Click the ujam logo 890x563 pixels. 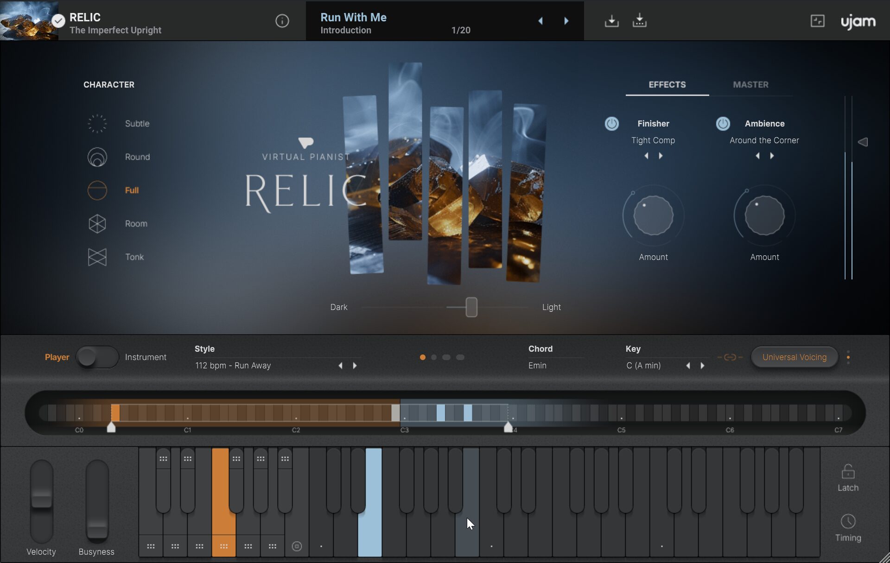[x=858, y=22]
